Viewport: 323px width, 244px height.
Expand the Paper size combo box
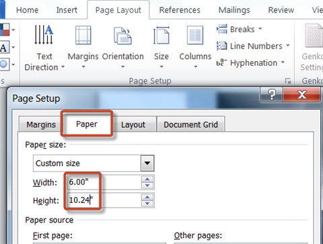click(x=147, y=163)
